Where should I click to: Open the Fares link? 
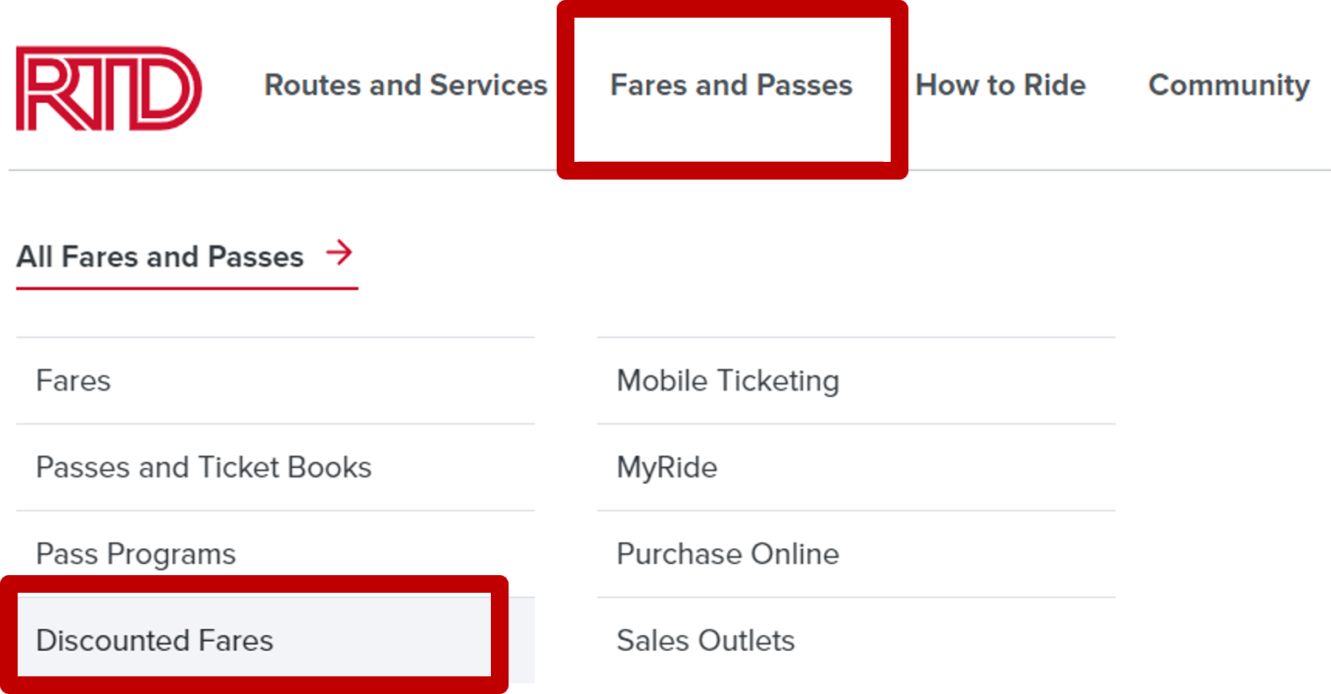click(73, 381)
